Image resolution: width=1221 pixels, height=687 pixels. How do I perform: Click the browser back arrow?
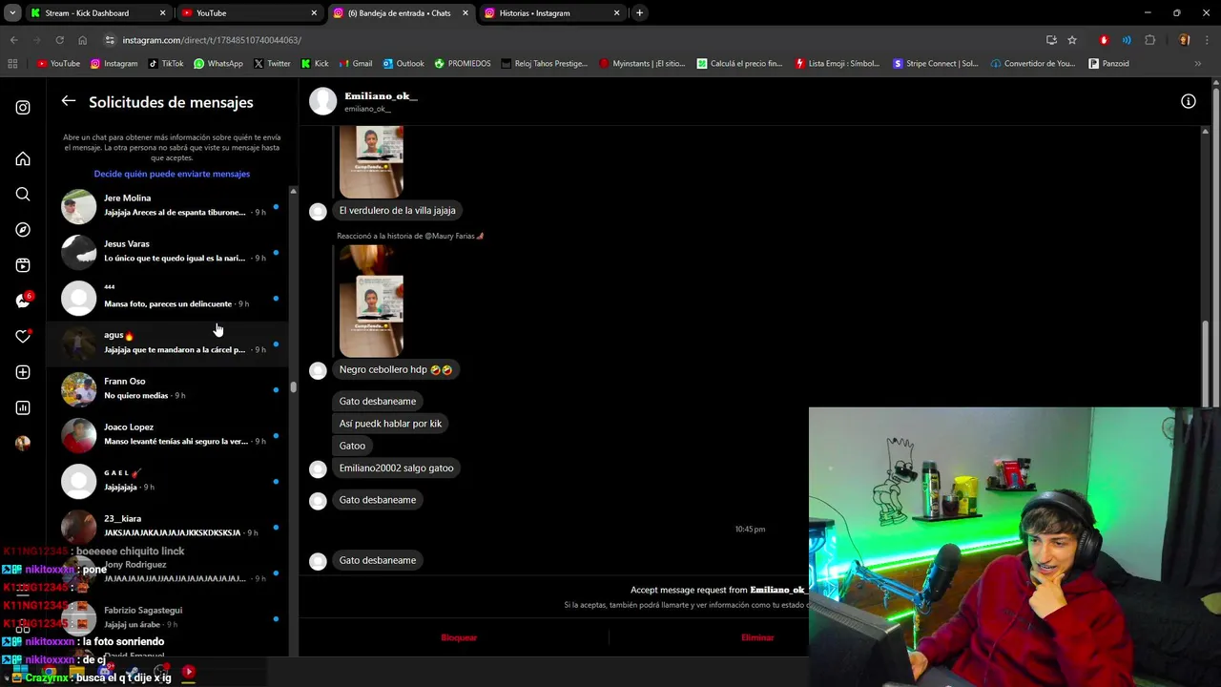[13, 40]
